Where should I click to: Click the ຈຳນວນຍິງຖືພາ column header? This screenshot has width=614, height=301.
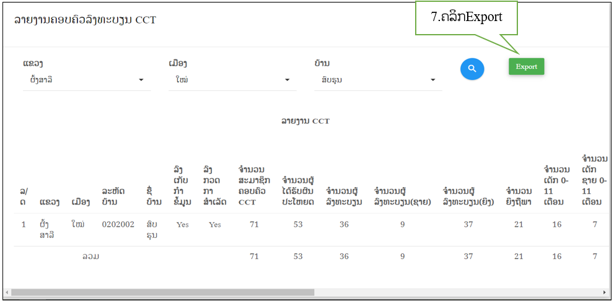coord(519,196)
